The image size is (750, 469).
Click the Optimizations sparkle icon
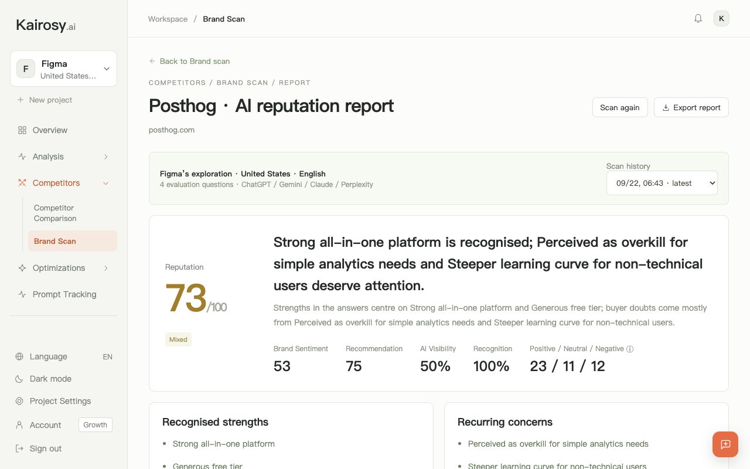(x=22, y=268)
